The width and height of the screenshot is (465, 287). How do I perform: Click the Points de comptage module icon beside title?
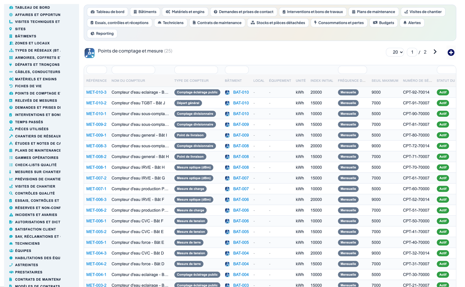89,53
